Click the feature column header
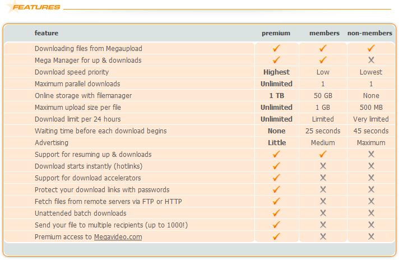This screenshot has width=399, height=260. [47, 33]
